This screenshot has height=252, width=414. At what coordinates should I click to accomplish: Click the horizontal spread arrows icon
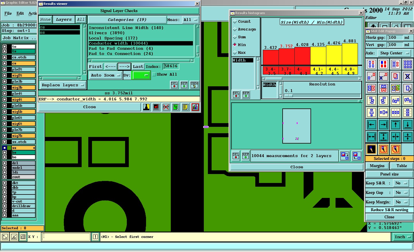click(x=371, y=137)
